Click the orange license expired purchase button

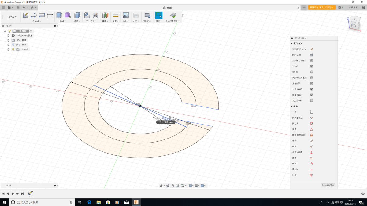322,8
